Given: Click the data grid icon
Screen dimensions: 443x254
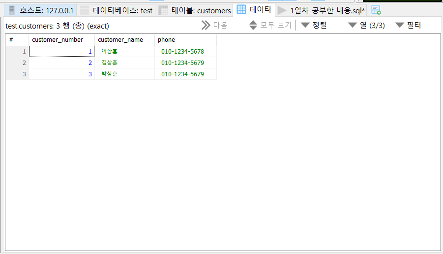Looking at the screenshot, I should [241, 9].
